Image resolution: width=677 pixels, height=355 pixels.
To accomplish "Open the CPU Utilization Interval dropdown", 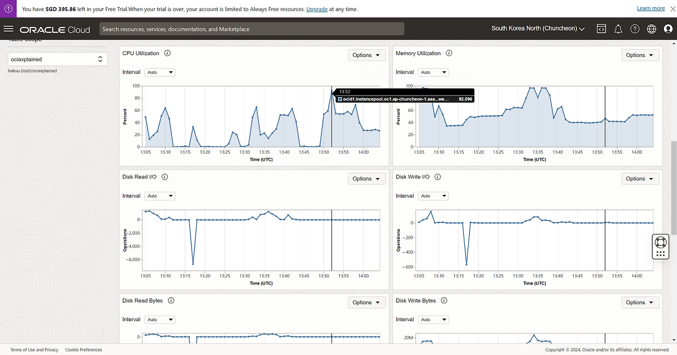I will pos(160,72).
